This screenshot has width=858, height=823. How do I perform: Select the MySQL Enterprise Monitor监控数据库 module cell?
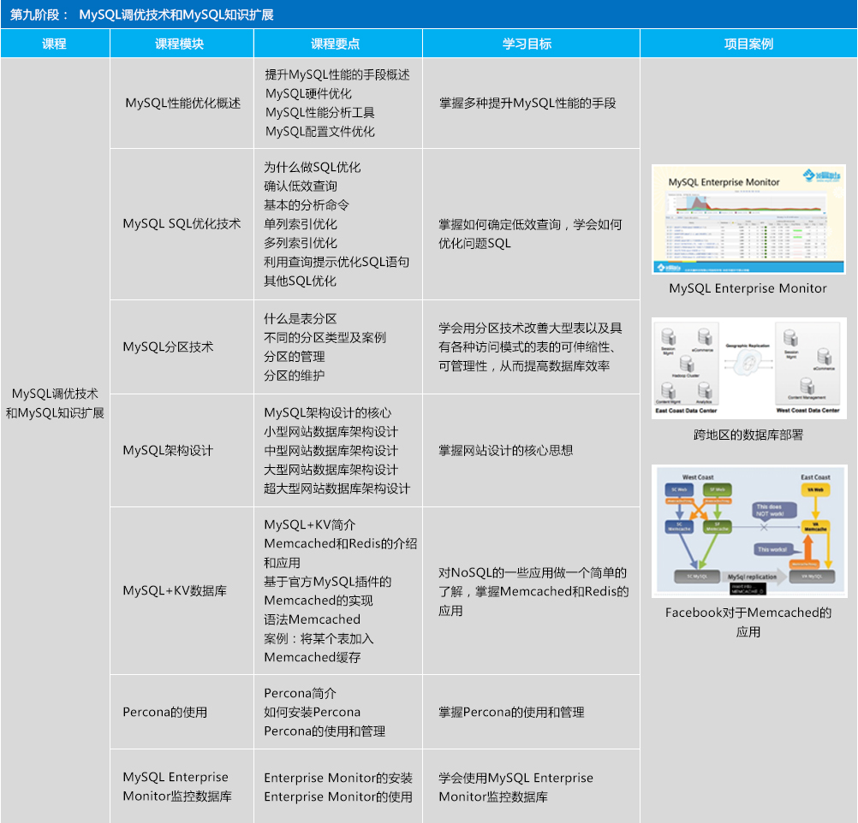[182, 786]
